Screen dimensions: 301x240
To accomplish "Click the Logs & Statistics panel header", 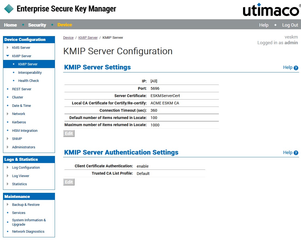I will pos(29,159).
